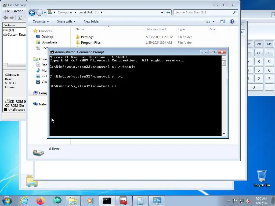Open Windows Media Player taskbar icon
Image resolution: width=275 pixels, height=206 pixels.
tap(90, 201)
